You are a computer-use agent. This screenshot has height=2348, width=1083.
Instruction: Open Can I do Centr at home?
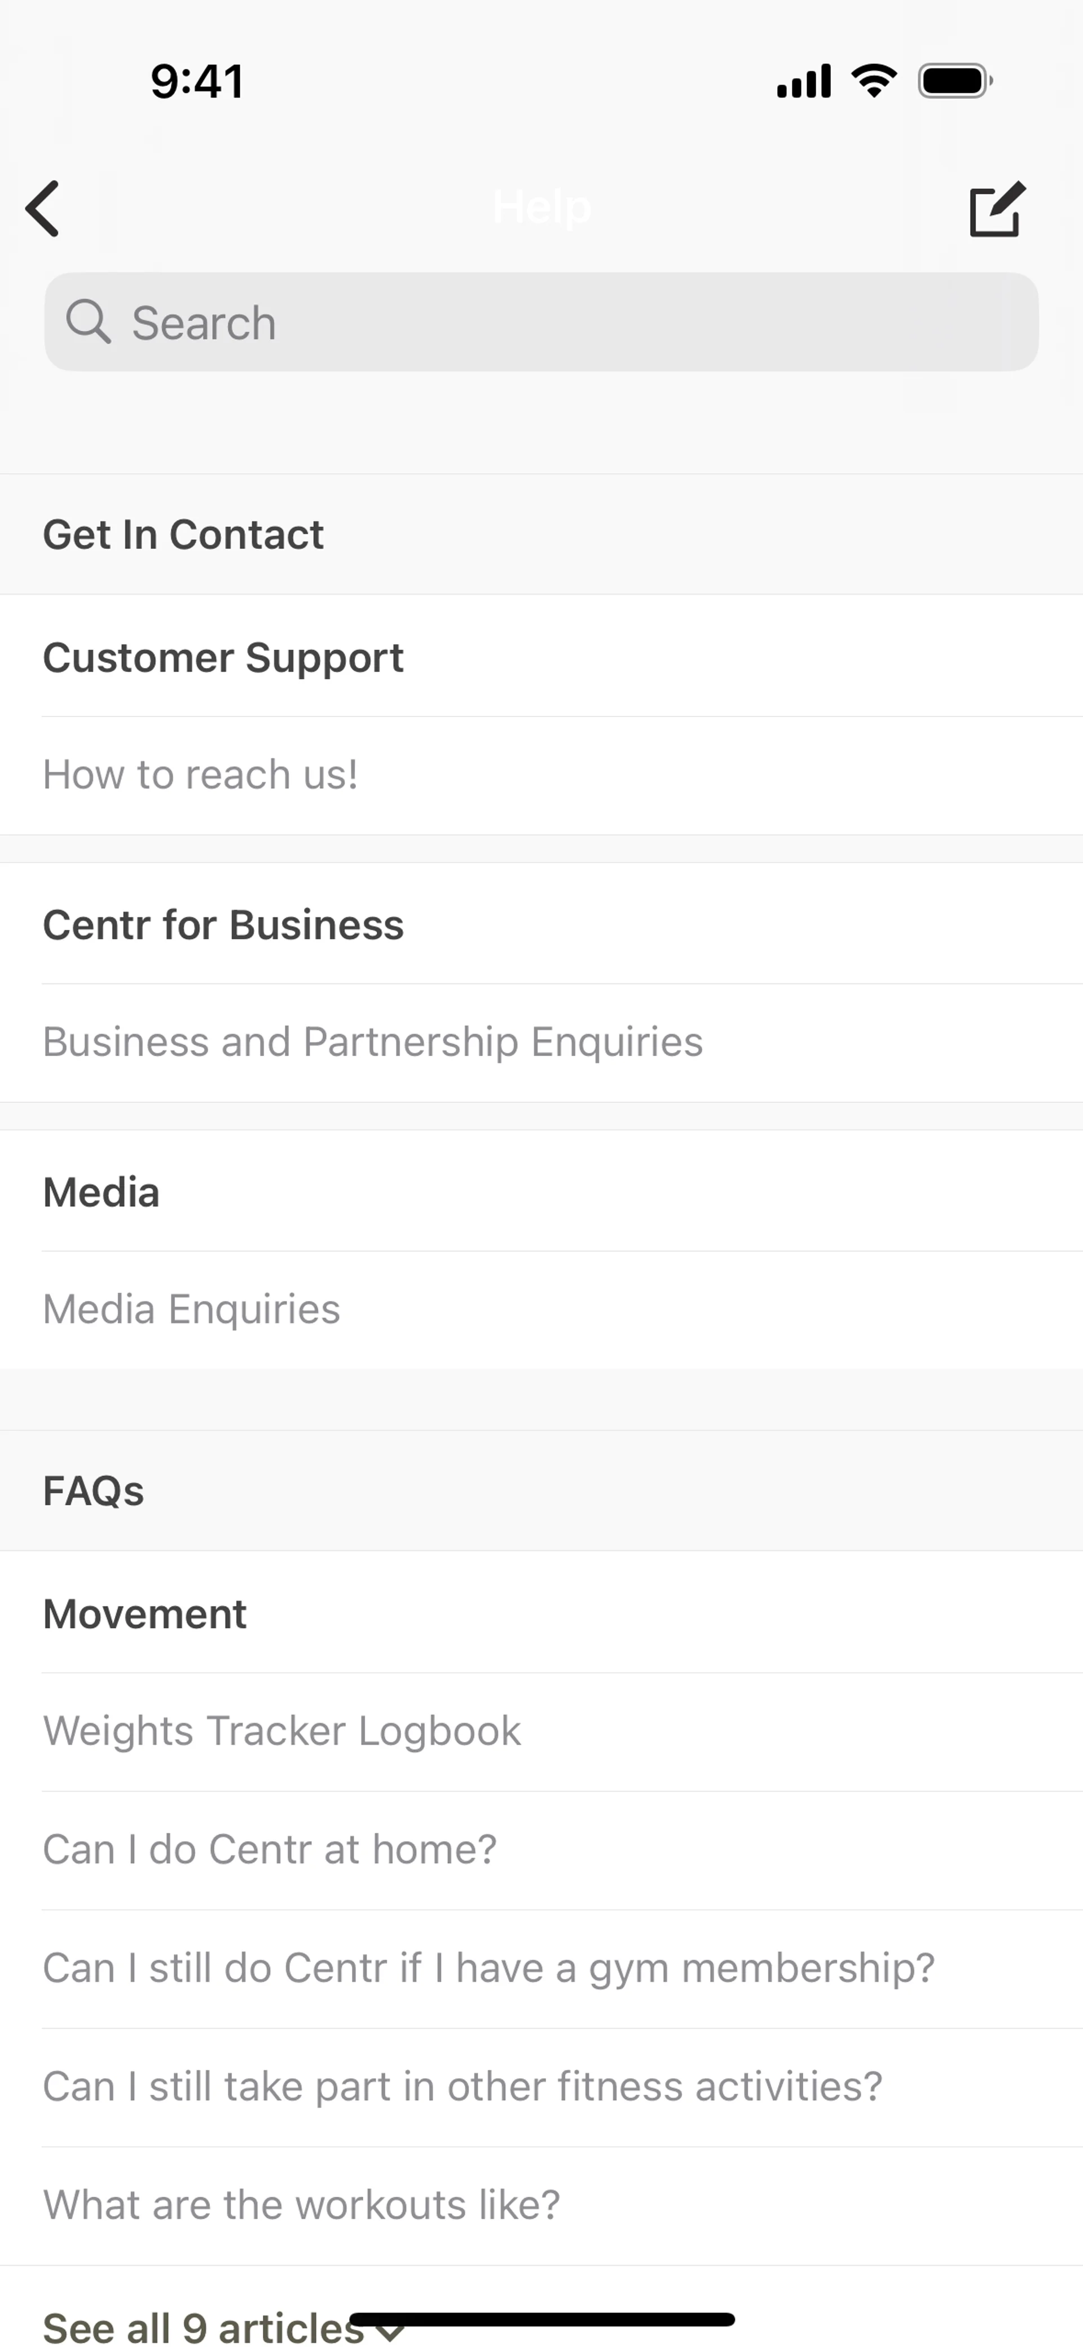coord(270,1849)
